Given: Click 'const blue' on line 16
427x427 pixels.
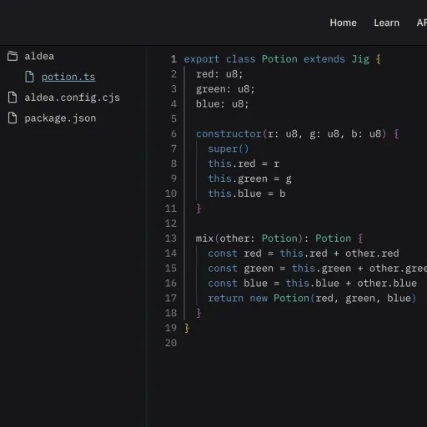Looking at the screenshot, I should pyautogui.click(x=238, y=284).
